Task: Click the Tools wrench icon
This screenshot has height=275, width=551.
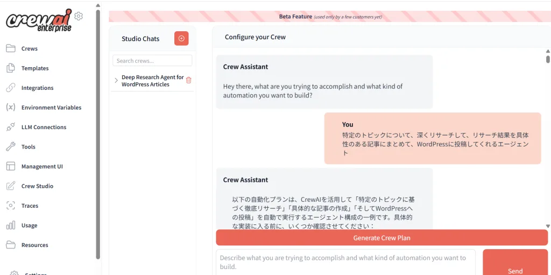Action: pos(11,146)
